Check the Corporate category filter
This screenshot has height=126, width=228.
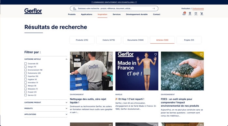(x=26, y=64)
